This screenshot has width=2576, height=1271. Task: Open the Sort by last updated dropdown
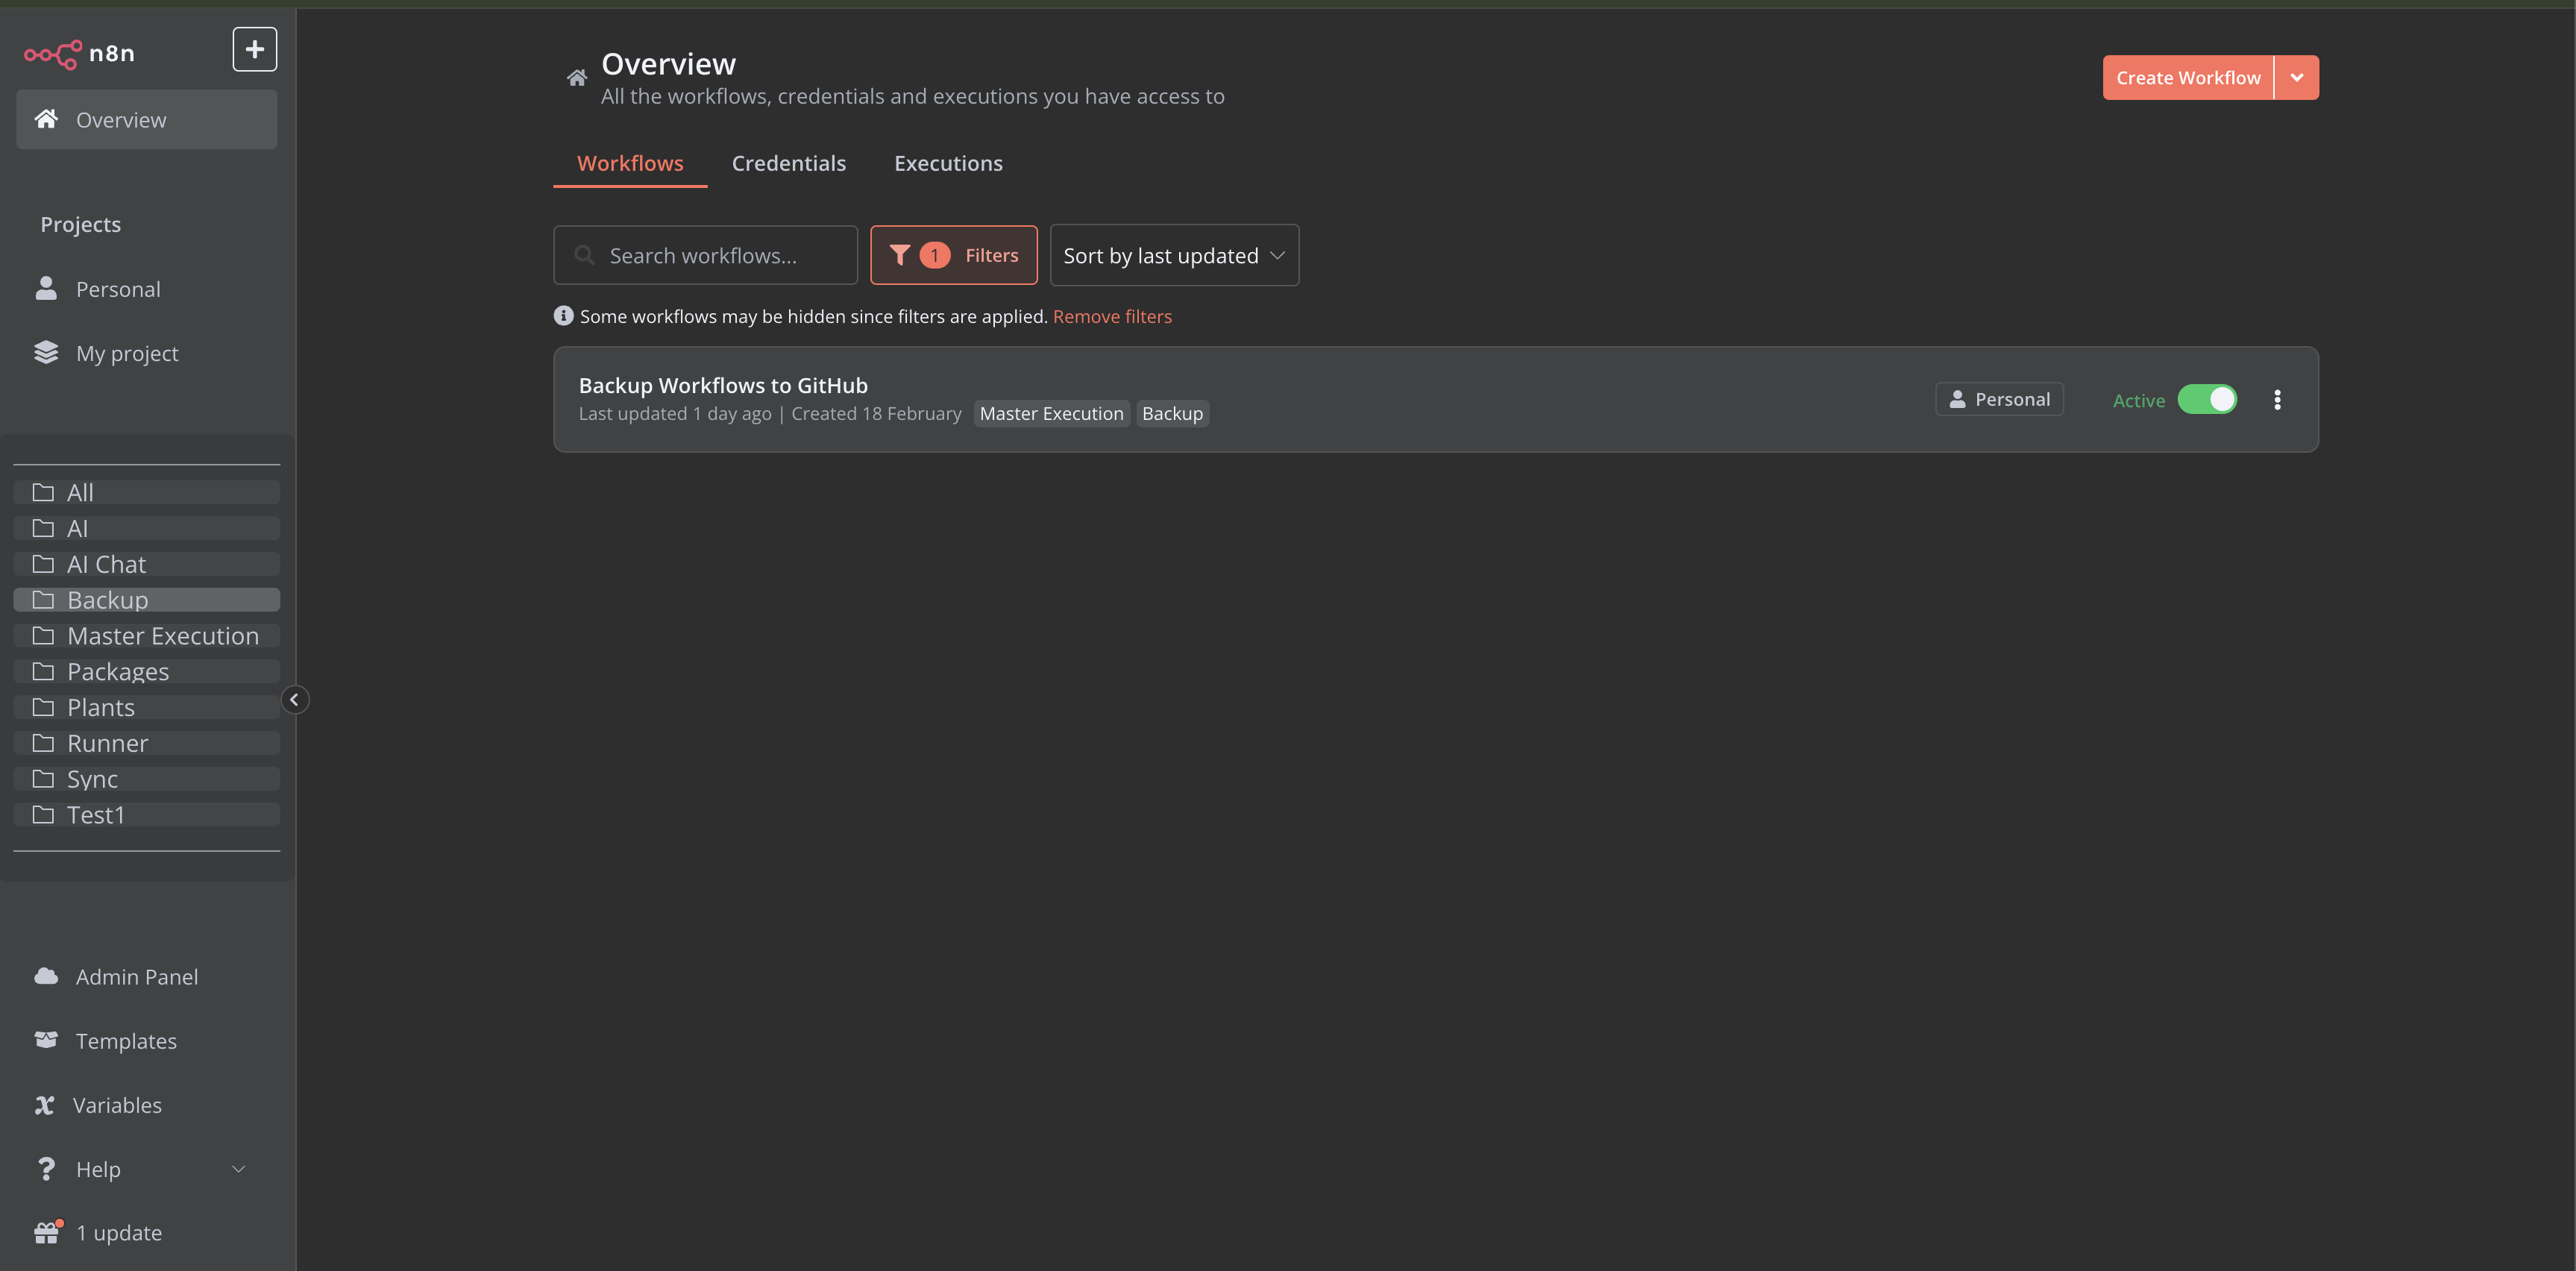1174,255
